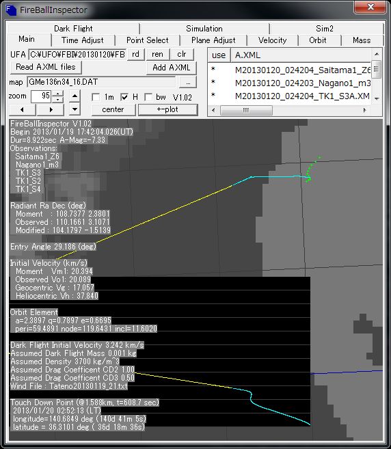Click the Read A.XML files button

point(46,67)
